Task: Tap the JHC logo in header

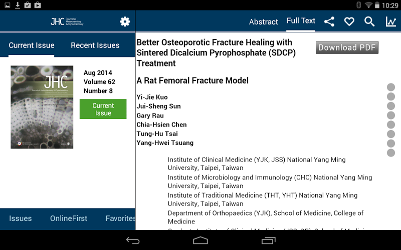Action: point(67,21)
